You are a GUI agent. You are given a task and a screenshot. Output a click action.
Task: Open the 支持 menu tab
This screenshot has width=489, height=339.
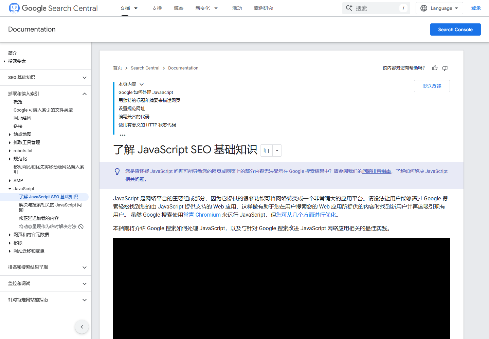coord(157,8)
